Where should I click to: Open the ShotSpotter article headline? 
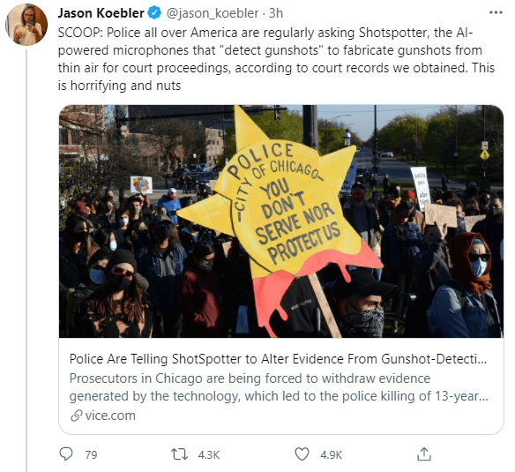point(278,359)
